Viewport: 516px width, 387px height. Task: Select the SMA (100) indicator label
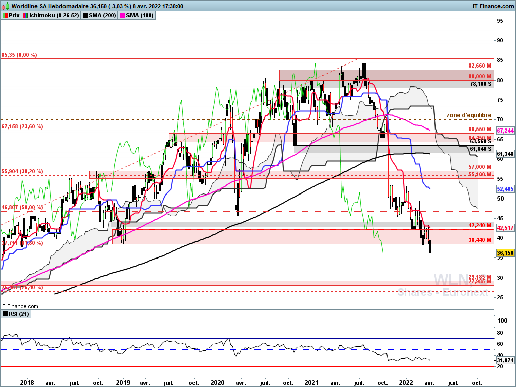(140, 15)
